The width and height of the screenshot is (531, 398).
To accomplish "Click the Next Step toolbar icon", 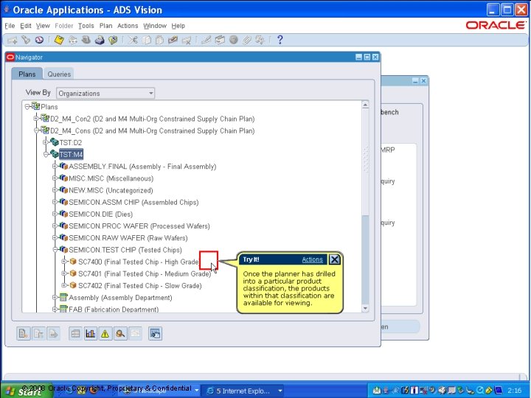I will pyautogui.click(x=72, y=41).
